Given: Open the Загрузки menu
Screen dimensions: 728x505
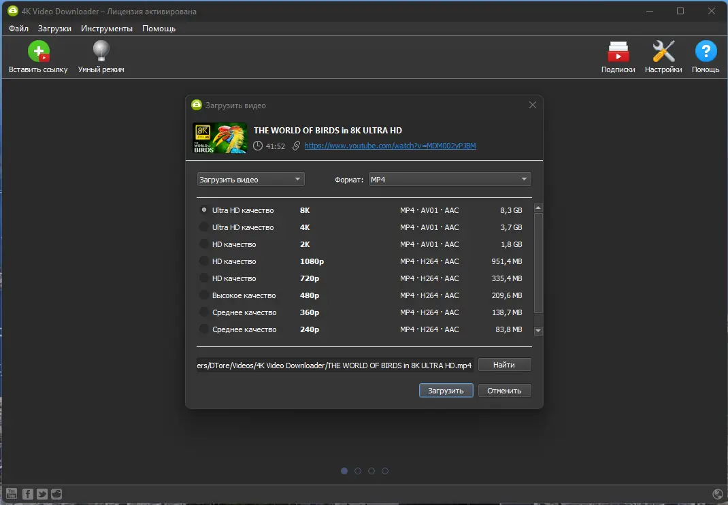Looking at the screenshot, I should [x=55, y=29].
